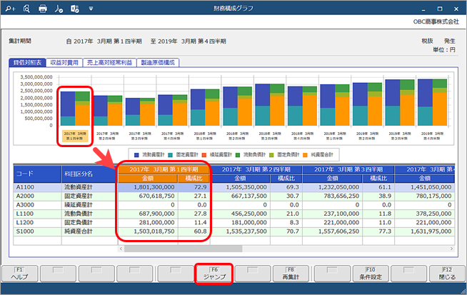Click the F8 再集計 button
Image resolution: width=467 pixels, height=295 pixels.
(291, 274)
